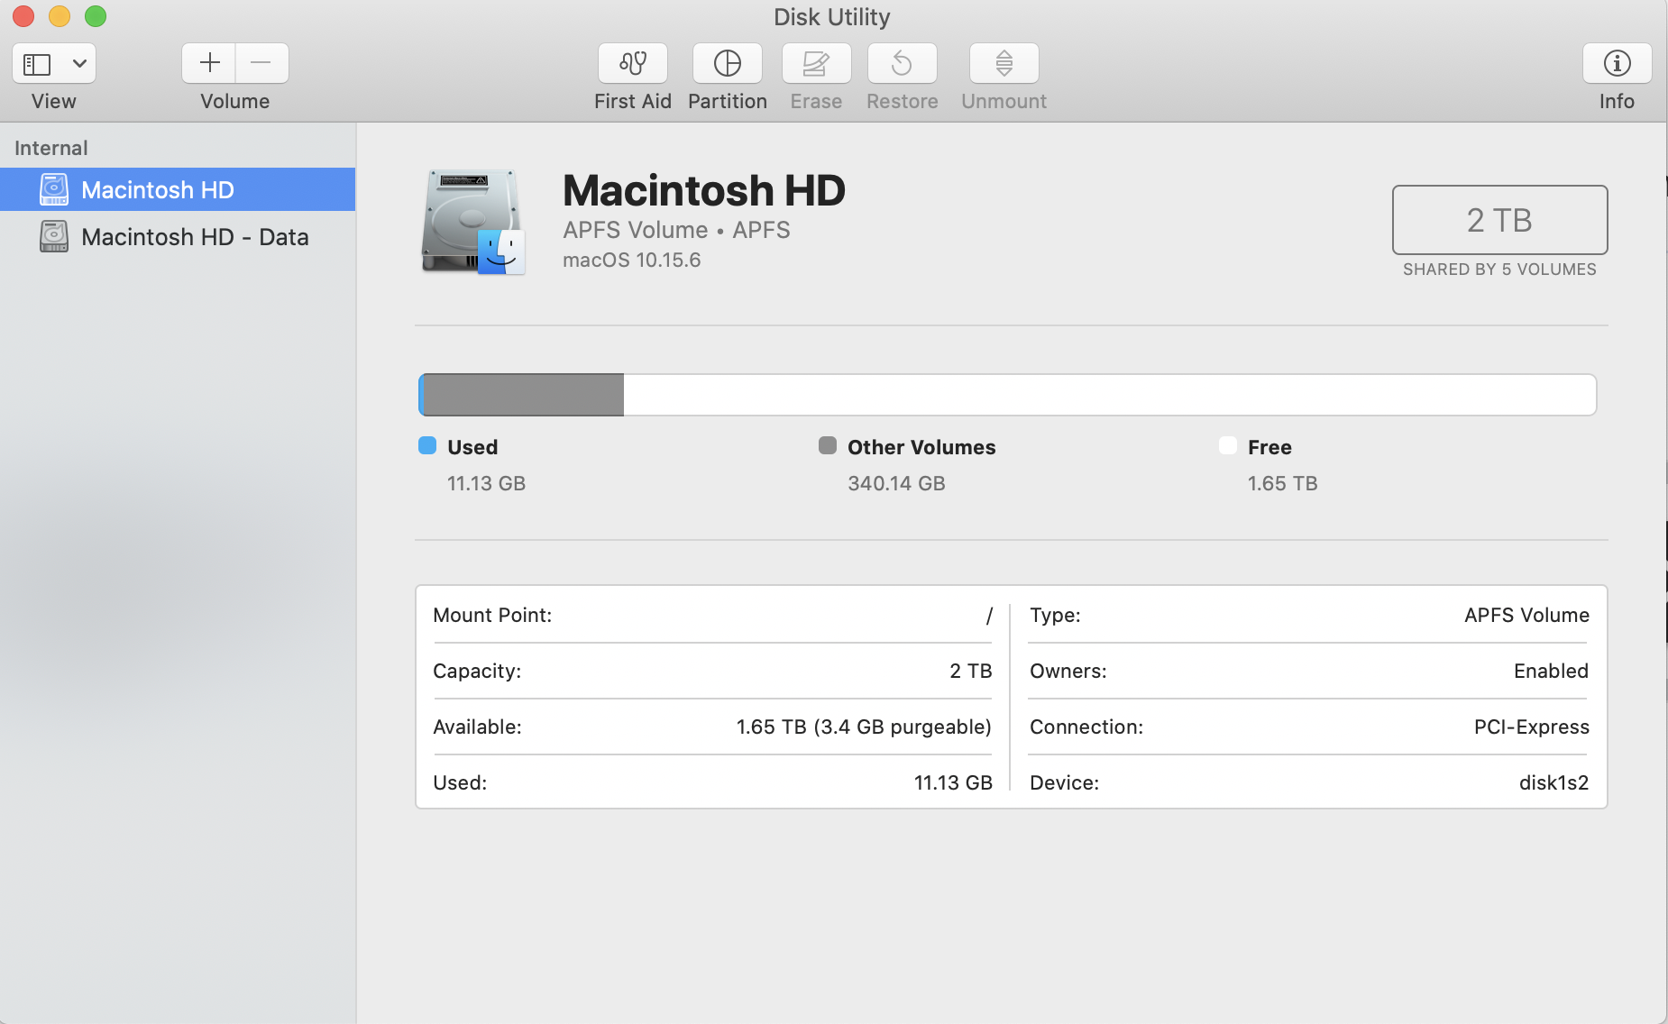Click the '1.65 TB' free value
Screen dimensions: 1668x1024
tap(1282, 483)
